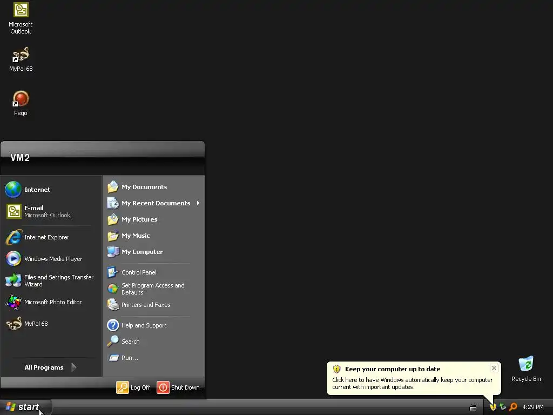Click the Printers and Faxes icon
Image resolution: width=553 pixels, height=415 pixels.
113,305
